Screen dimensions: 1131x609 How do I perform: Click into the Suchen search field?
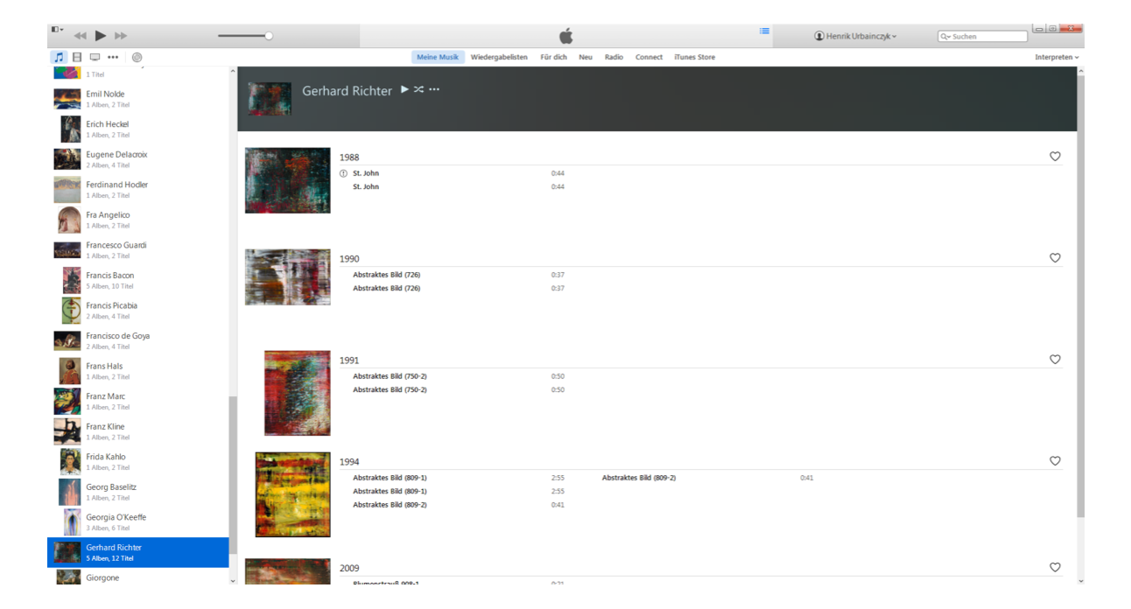(981, 37)
